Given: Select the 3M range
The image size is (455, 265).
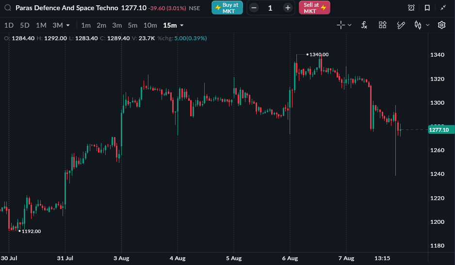Looking at the screenshot, I should [x=57, y=26].
